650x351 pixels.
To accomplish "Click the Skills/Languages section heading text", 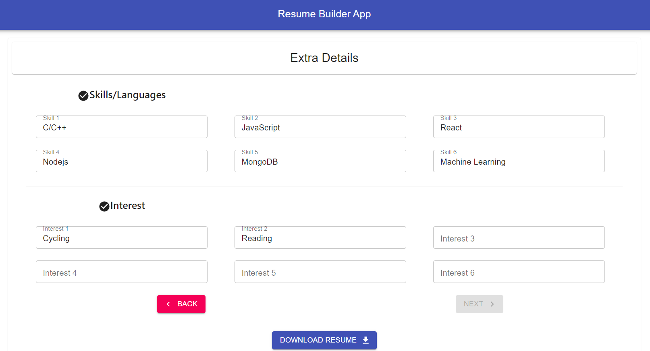I will point(127,95).
